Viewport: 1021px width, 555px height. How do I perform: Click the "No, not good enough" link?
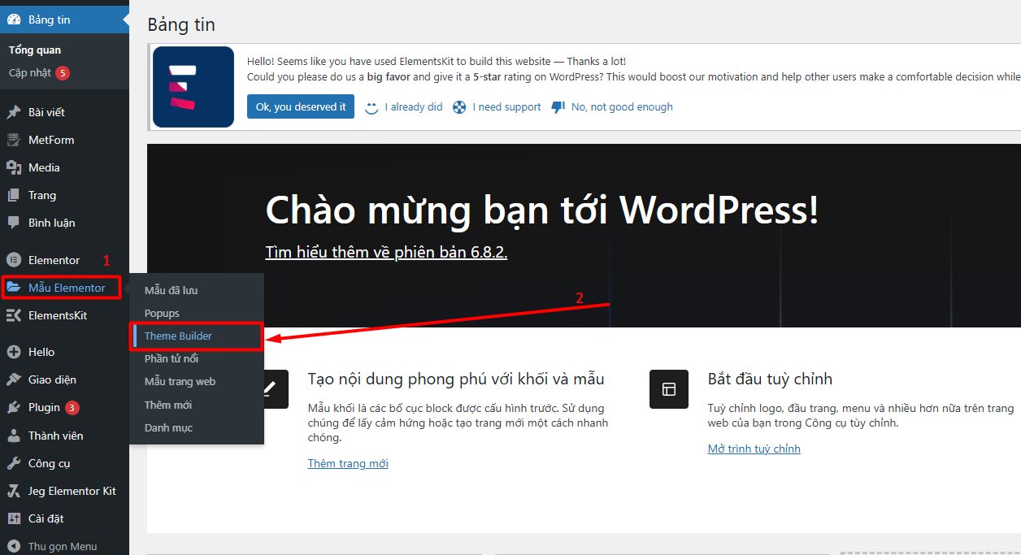click(x=621, y=106)
